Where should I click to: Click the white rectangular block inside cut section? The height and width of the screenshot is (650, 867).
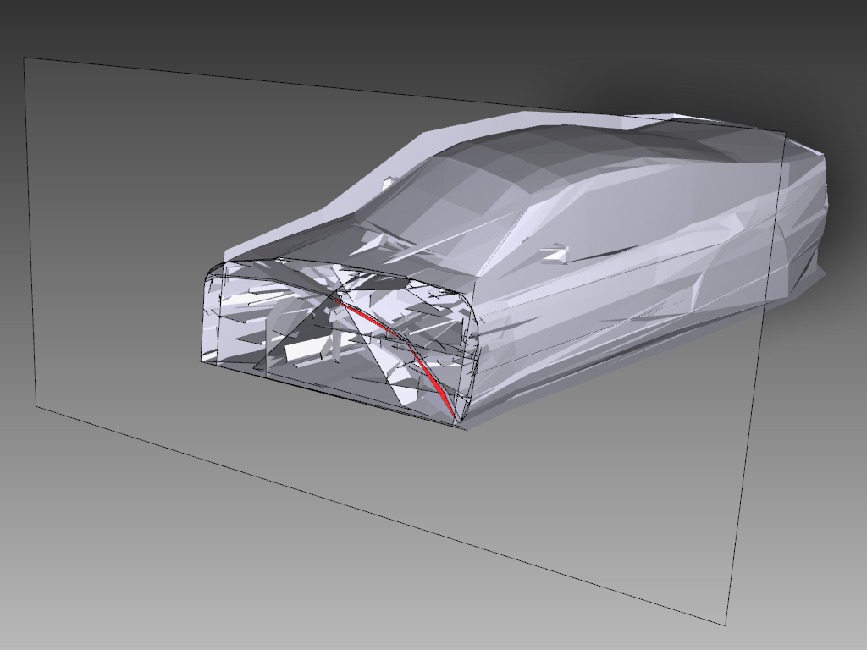[306, 350]
